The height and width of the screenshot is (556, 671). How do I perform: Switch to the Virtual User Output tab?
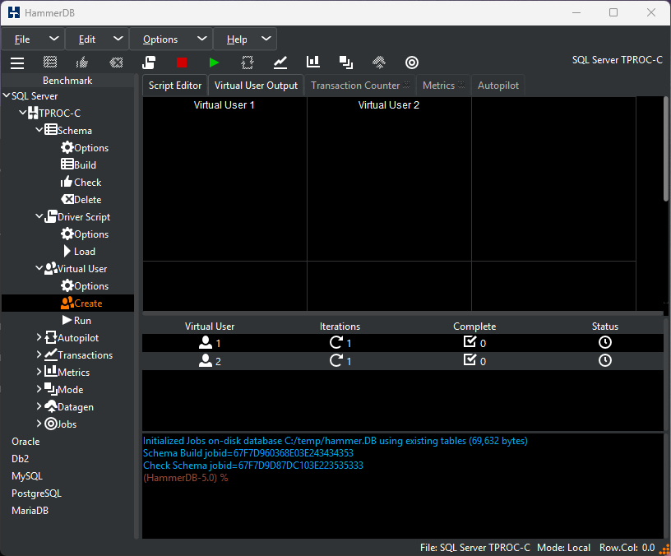256,86
